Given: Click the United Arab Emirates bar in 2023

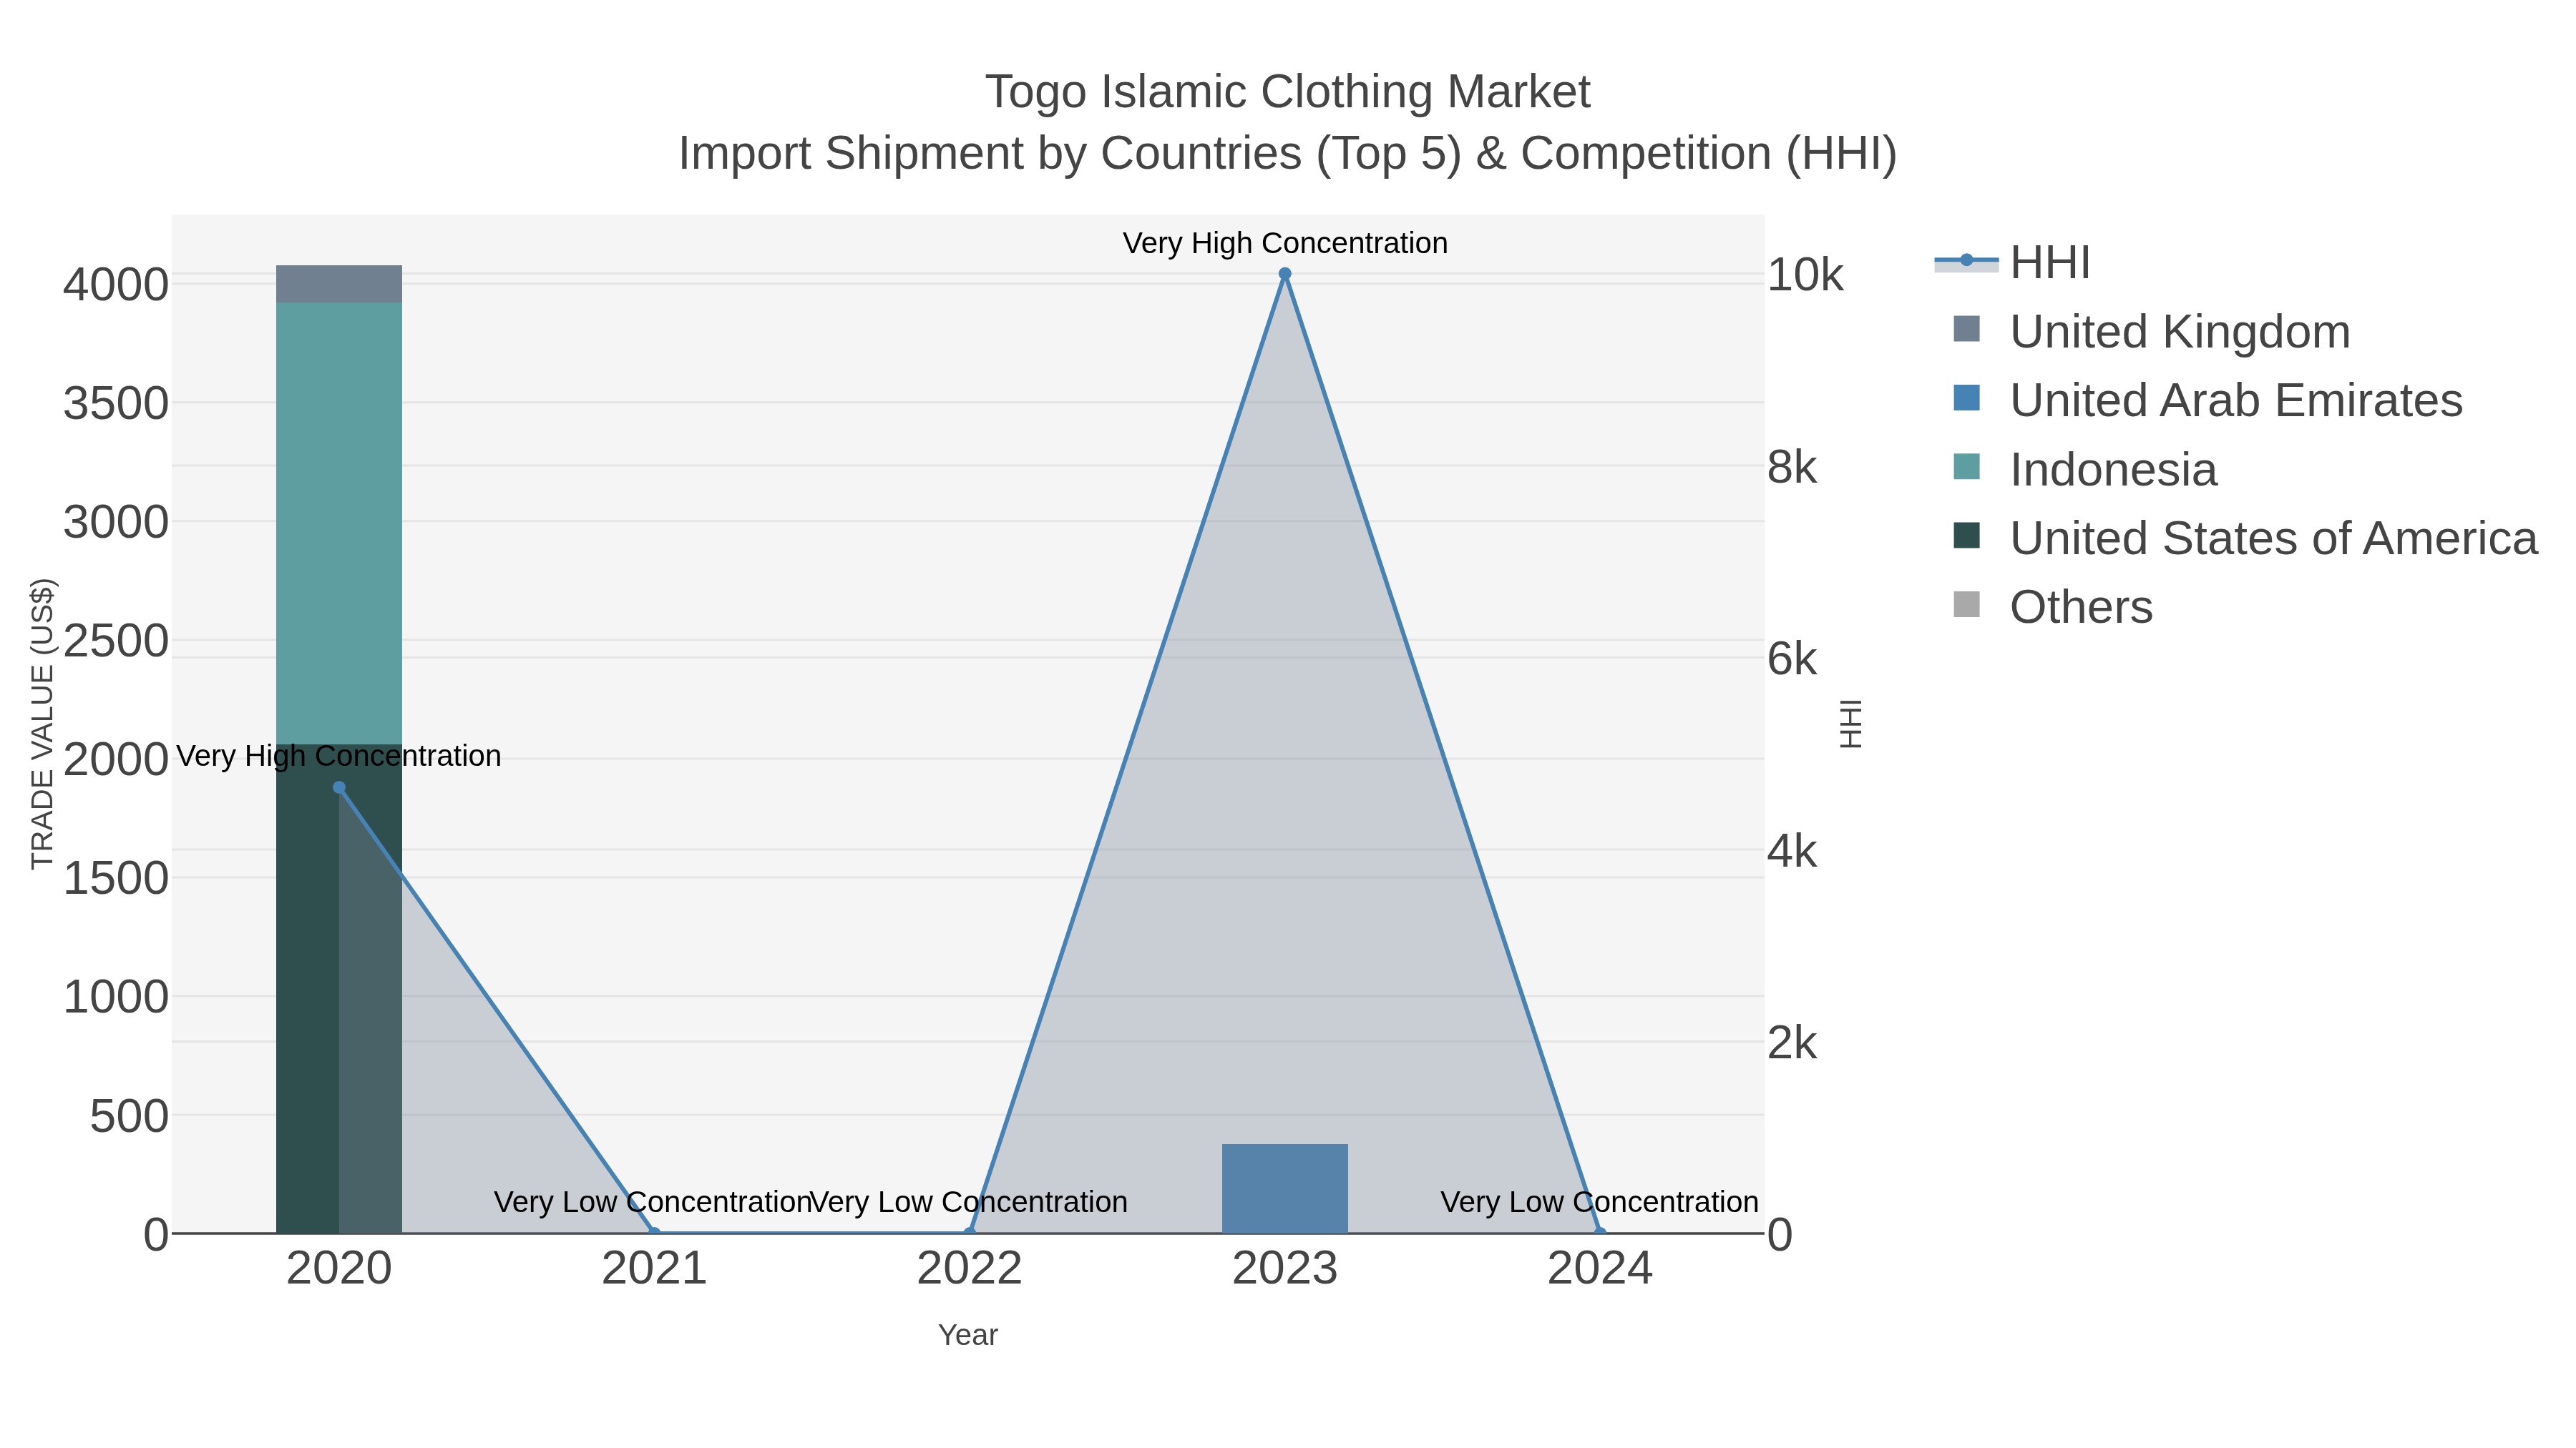Looking at the screenshot, I should pyautogui.click(x=1285, y=1189).
